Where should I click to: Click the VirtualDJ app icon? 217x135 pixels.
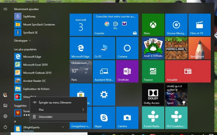pos(18,97)
